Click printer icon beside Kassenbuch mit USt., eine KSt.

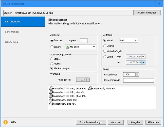(51, 92)
